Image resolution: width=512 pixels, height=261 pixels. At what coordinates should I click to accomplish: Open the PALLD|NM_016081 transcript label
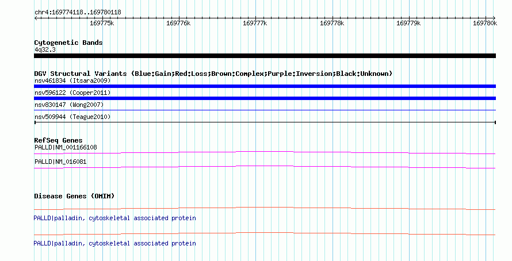60,162
